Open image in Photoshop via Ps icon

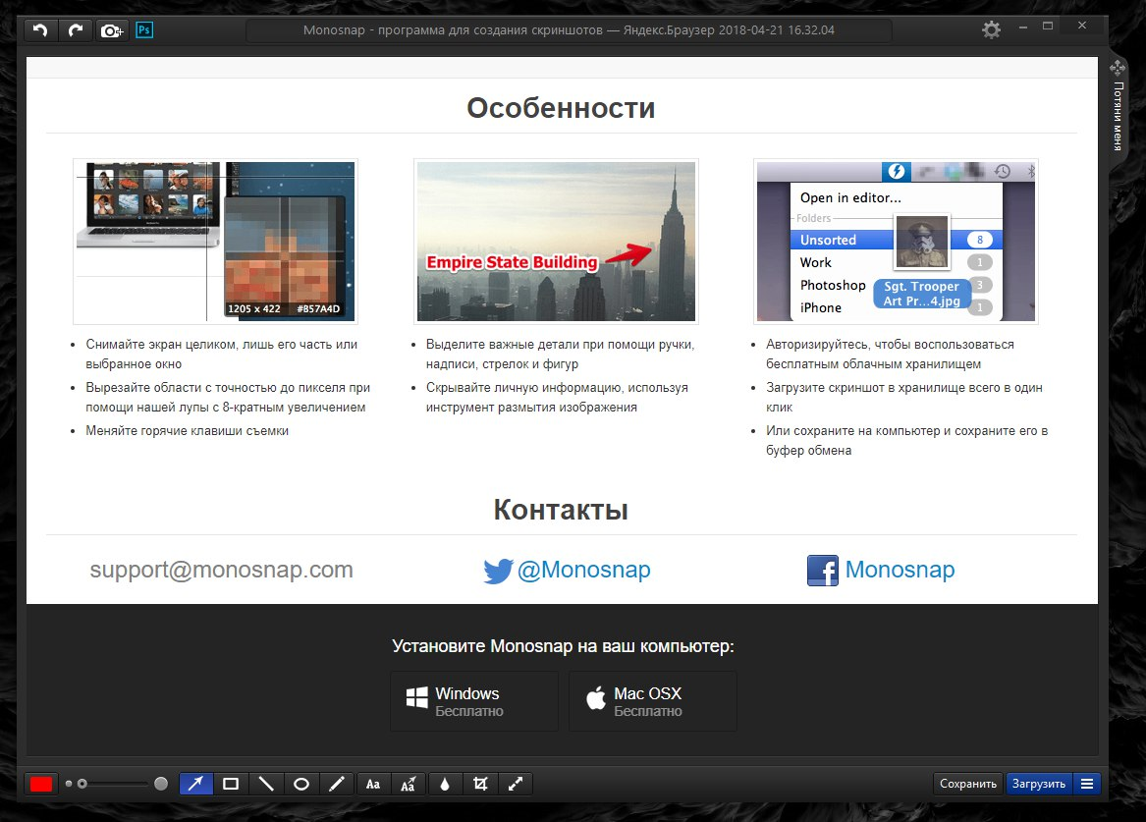pyautogui.click(x=144, y=30)
